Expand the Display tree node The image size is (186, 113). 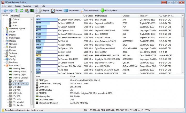pyautogui.click(x=4, y=35)
